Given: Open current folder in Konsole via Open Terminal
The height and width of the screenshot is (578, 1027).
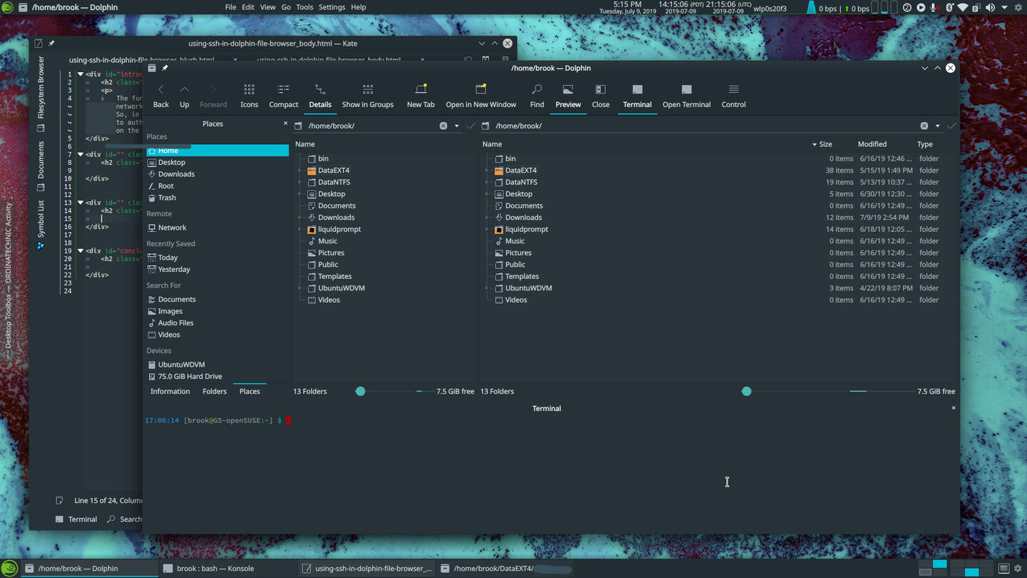Looking at the screenshot, I should pyautogui.click(x=685, y=95).
